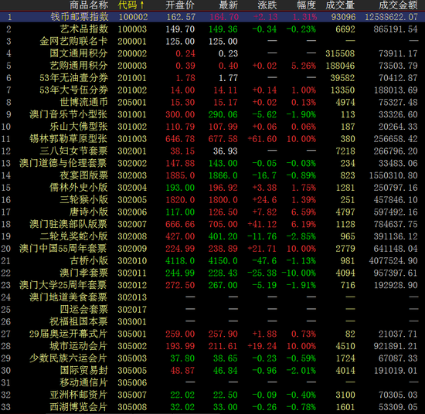The width and height of the screenshot is (425, 414).
Task: Click the 澳门孝套票 row
Action: 212,273
